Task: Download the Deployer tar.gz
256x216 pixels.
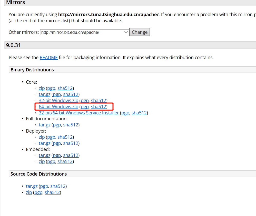Action: click(44, 143)
